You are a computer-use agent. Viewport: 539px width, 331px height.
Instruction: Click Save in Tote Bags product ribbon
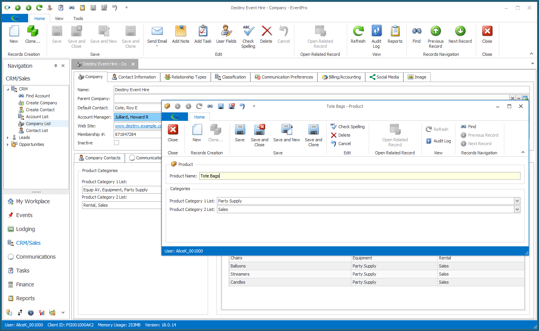click(x=240, y=133)
